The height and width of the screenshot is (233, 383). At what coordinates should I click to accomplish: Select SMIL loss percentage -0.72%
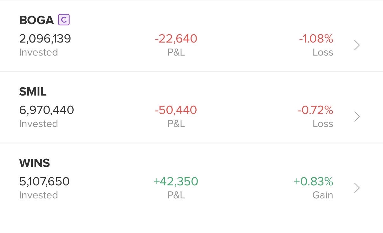point(315,110)
